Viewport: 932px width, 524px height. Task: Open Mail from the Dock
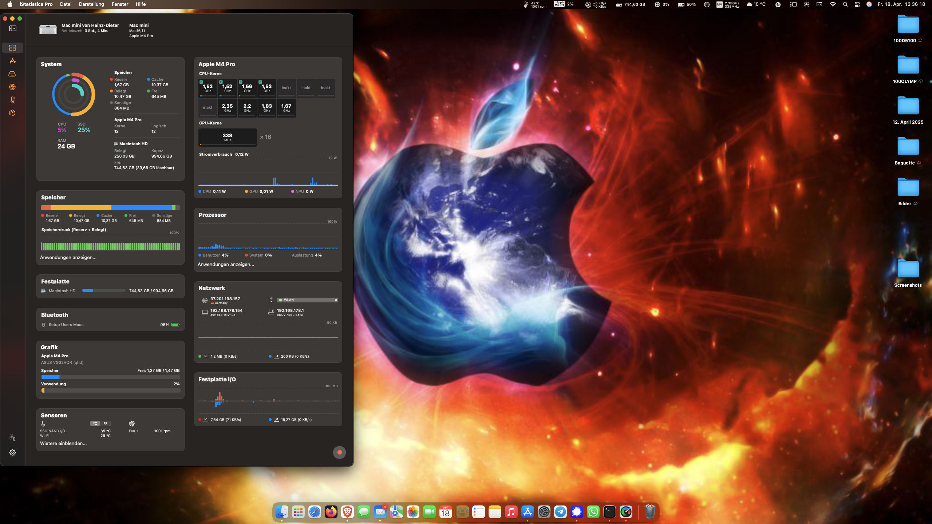(380, 512)
